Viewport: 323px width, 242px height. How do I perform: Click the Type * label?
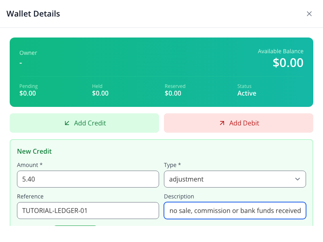point(172,165)
